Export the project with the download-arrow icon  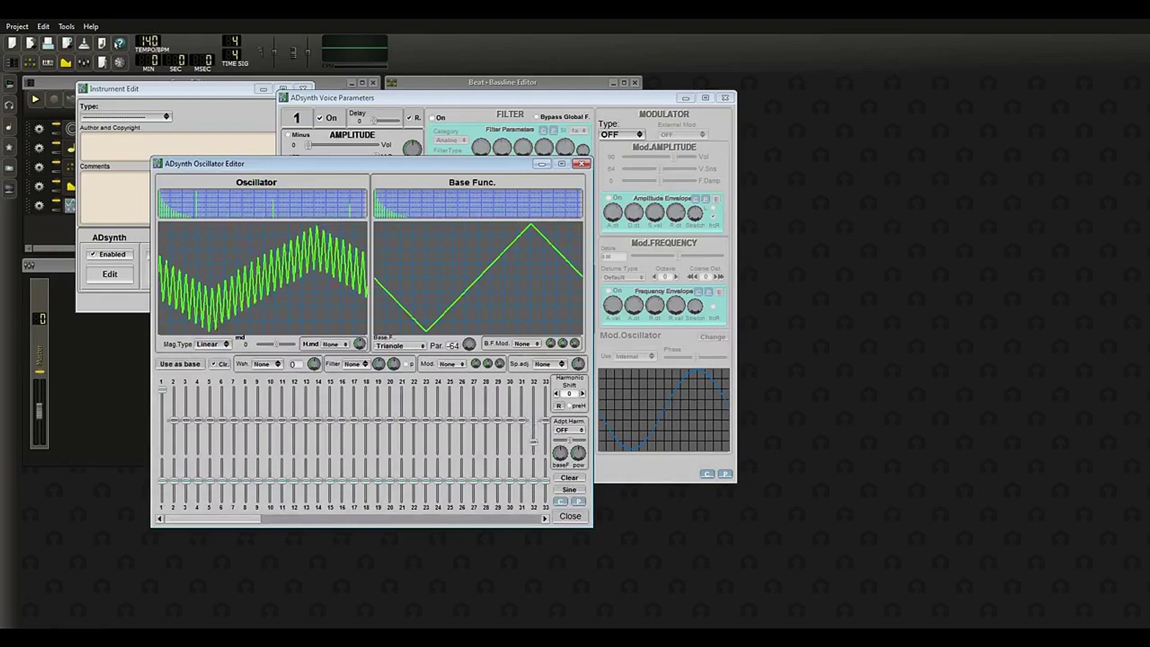tap(84, 43)
